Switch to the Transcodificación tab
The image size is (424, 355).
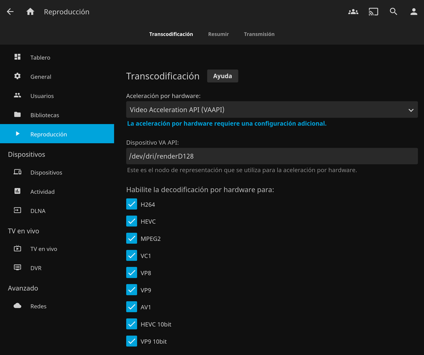(171, 34)
